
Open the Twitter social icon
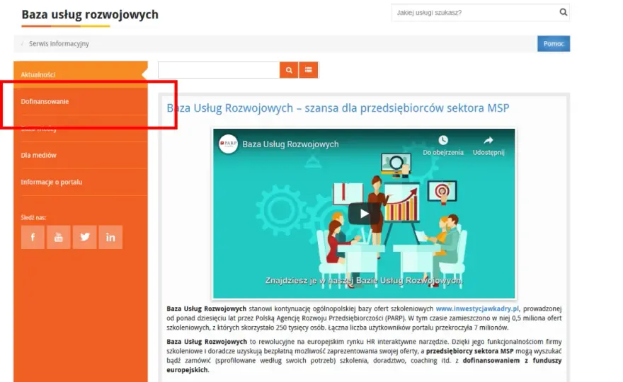[x=84, y=237]
